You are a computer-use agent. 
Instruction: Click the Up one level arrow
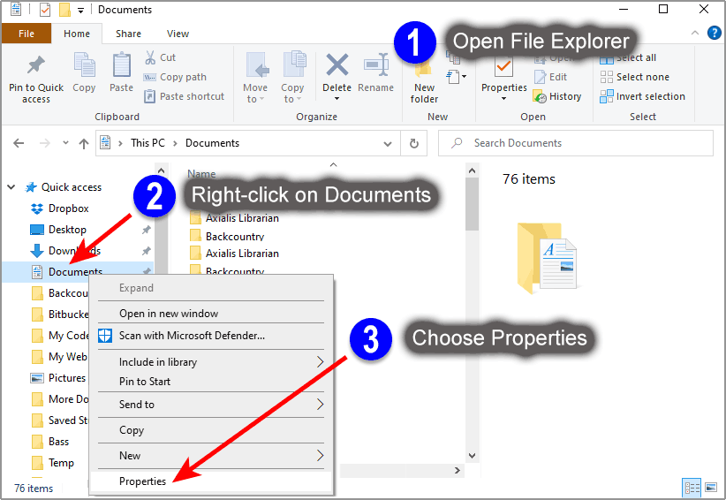coord(83,143)
